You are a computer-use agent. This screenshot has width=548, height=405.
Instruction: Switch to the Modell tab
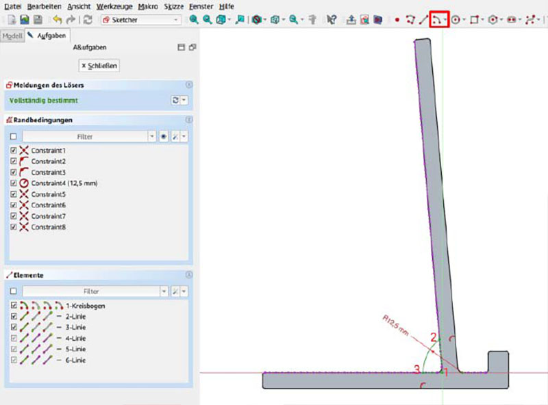[x=12, y=36]
